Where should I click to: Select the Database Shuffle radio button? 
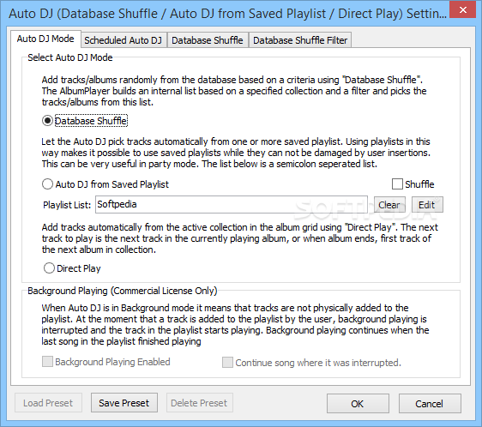tap(47, 121)
